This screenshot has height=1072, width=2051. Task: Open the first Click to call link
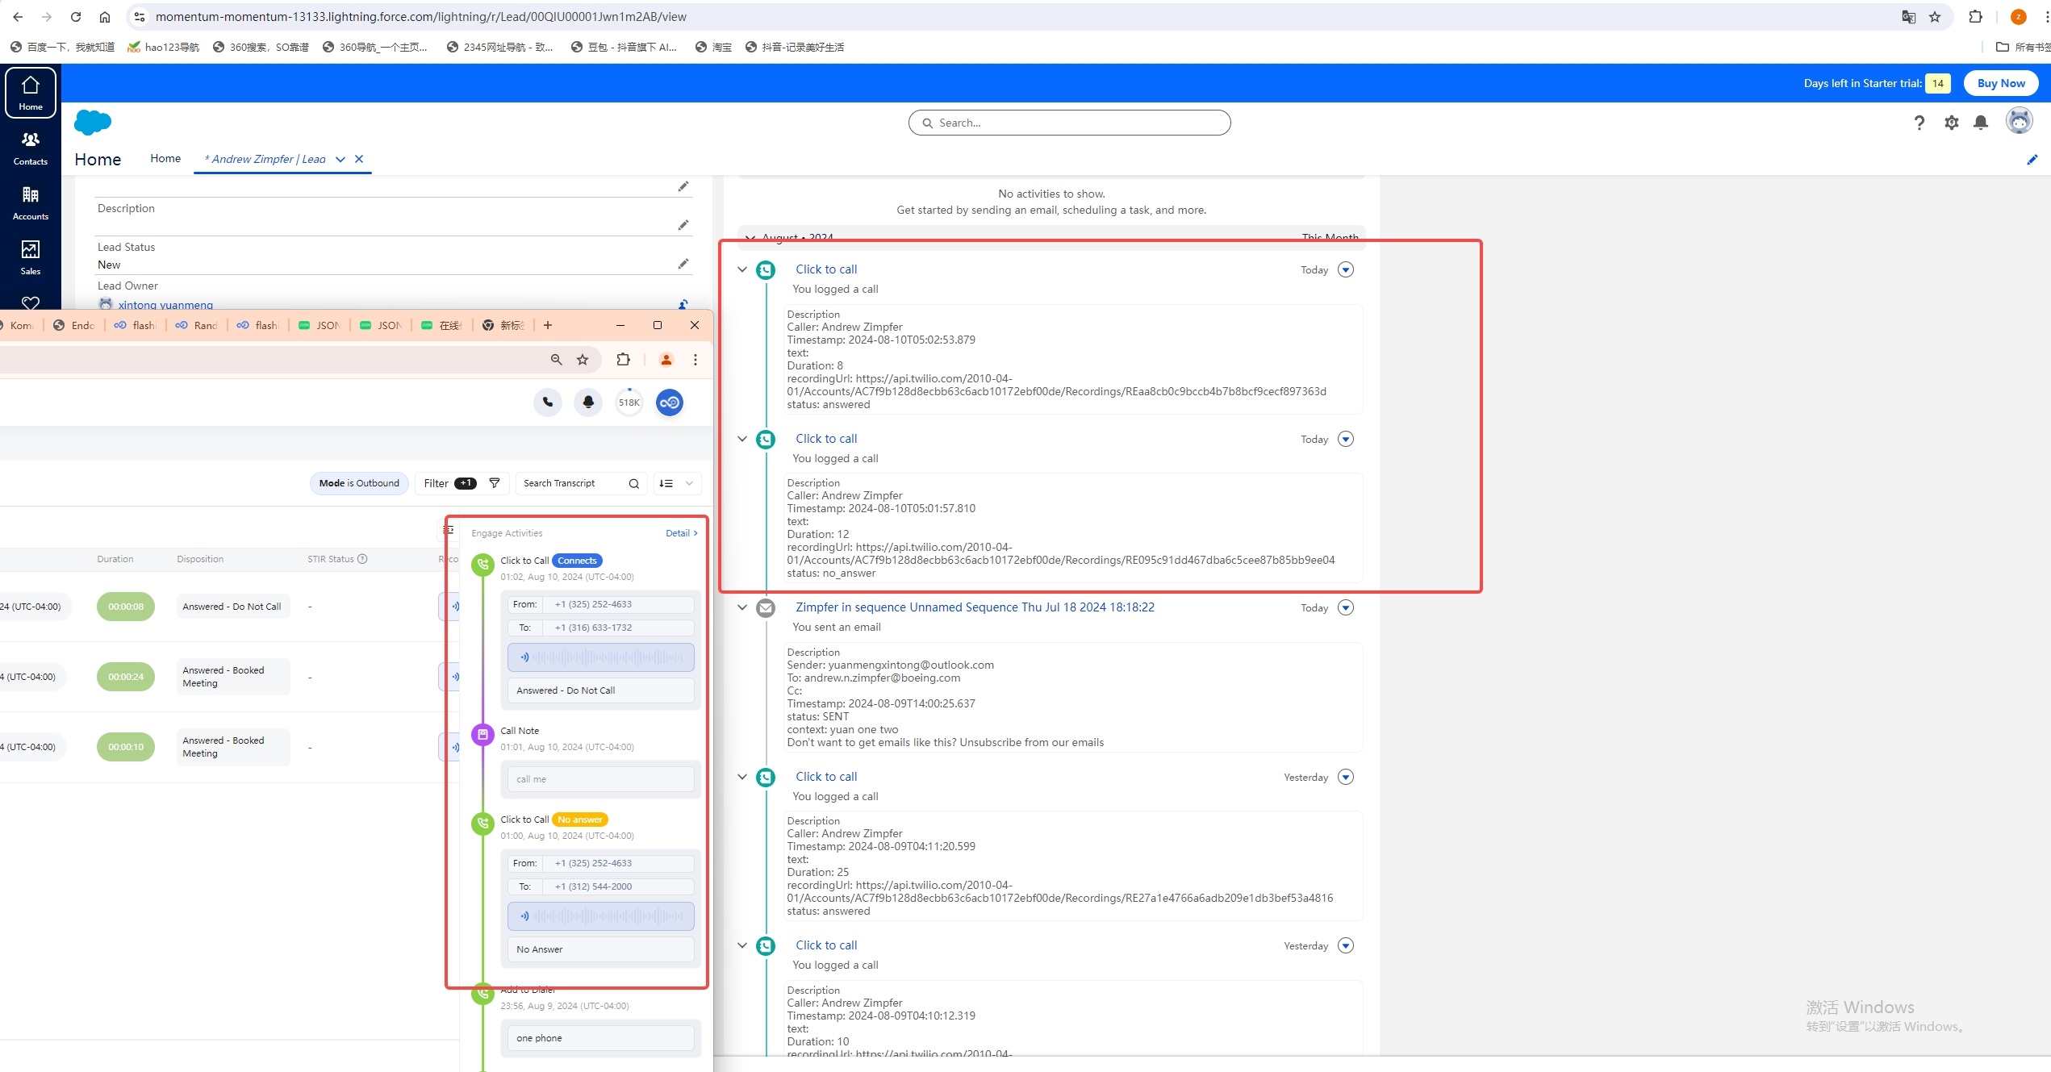point(826,269)
